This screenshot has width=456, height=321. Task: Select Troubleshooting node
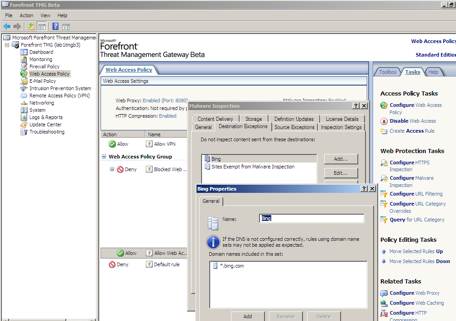click(47, 132)
